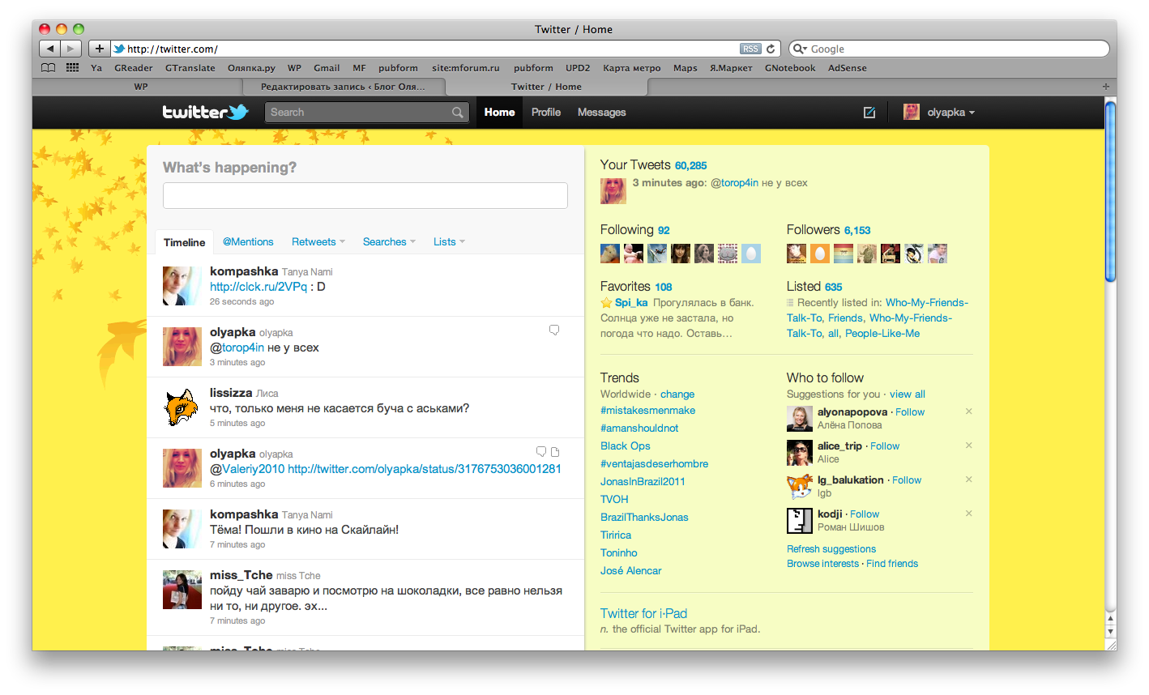
Task: Open the Black Ops trend
Action: (x=625, y=446)
